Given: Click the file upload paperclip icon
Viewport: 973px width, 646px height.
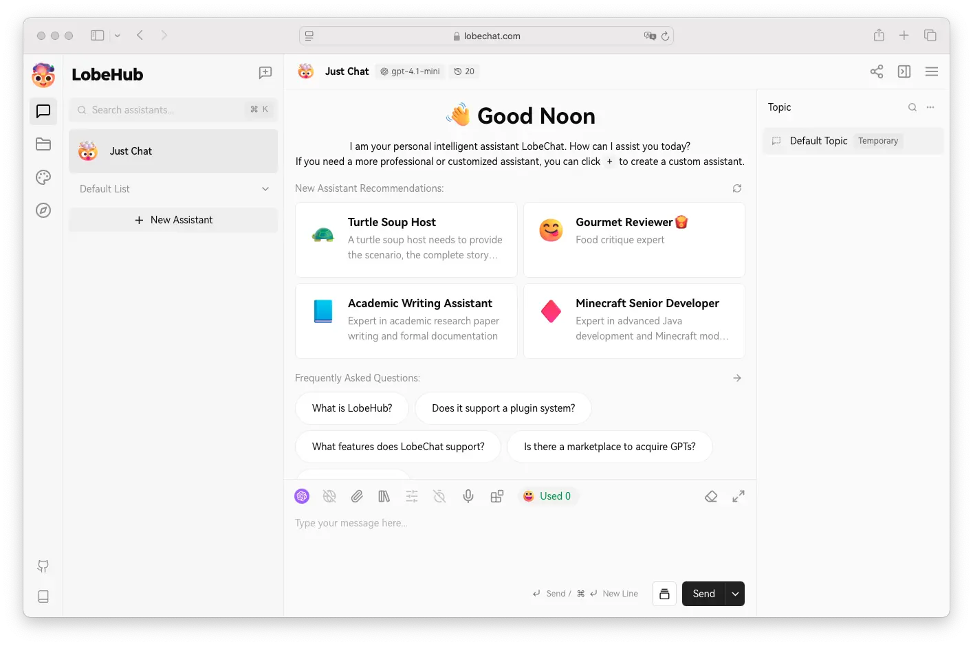Looking at the screenshot, I should pyautogui.click(x=357, y=496).
